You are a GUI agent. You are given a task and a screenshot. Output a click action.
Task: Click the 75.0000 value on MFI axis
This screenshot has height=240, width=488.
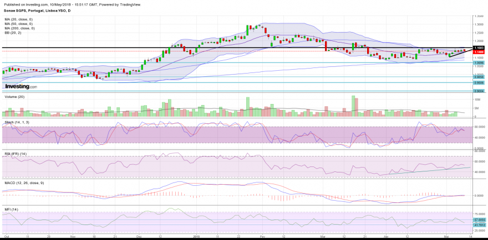click(x=479, y=214)
